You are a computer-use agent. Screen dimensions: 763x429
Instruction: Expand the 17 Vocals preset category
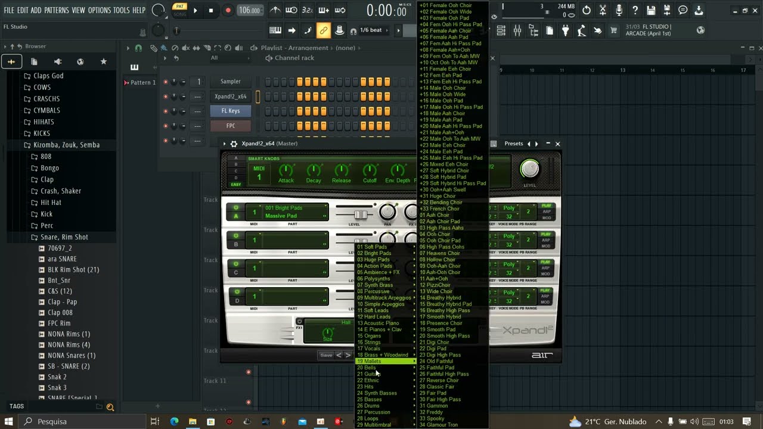[386, 349]
